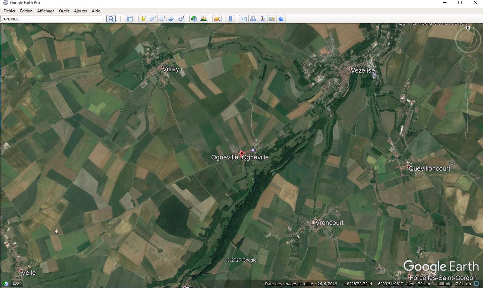Click the Forcelles-Saint-Gorgon label

coord(443,278)
